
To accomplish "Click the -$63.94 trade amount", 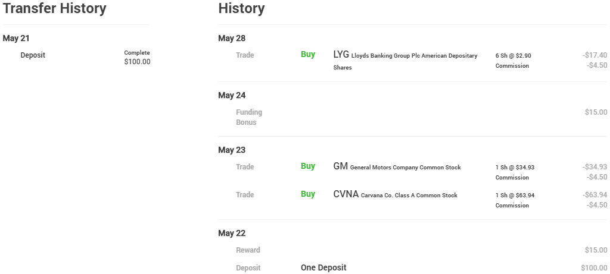I will coord(595,195).
